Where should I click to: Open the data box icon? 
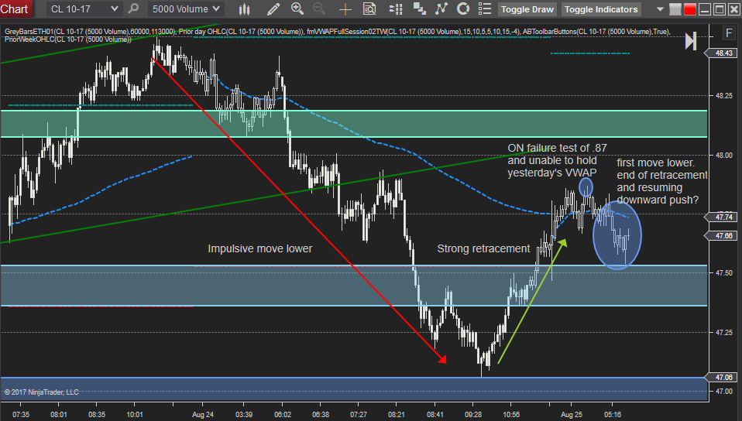point(369,9)
